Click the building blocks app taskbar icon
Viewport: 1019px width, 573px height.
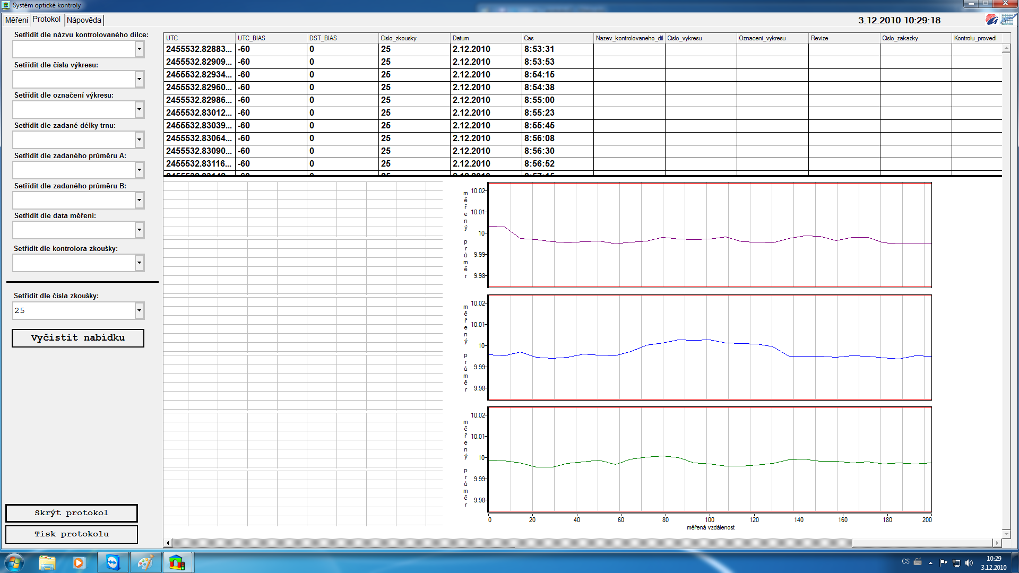[x=177, y=562]
